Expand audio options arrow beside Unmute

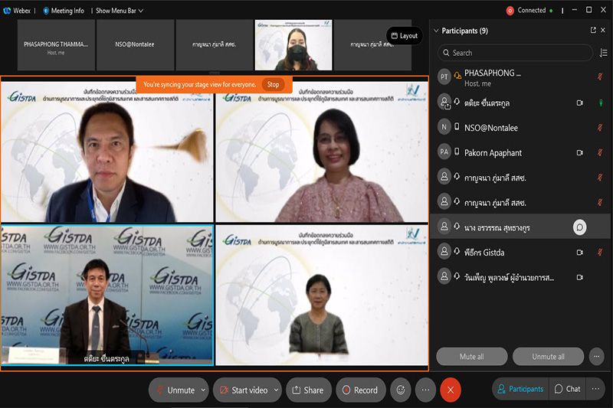click(203, 390)
